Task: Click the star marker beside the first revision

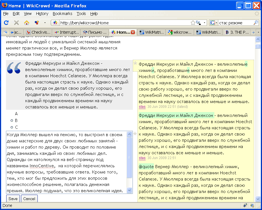Action: click(135, 63)
